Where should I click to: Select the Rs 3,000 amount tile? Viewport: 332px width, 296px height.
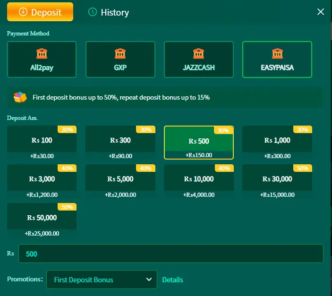pyautogui.click(x=42, y=179)
